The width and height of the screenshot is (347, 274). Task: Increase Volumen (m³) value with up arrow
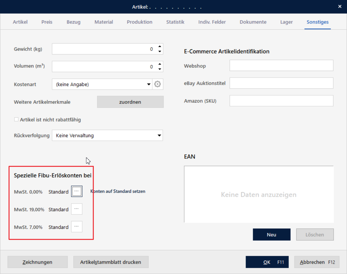[160, 64]
